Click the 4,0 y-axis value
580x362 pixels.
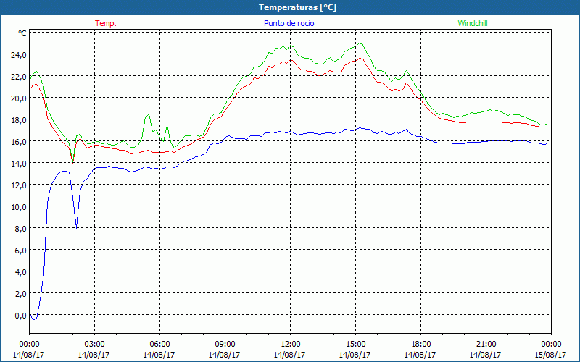[21, 272]
